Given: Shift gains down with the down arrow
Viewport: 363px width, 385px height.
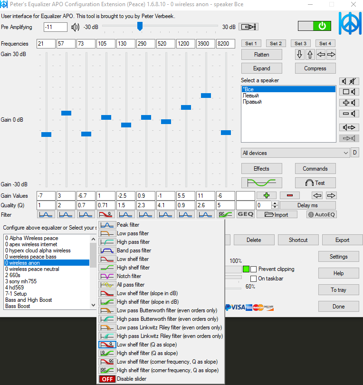Looking at the screenshot, I should [299, 55].
